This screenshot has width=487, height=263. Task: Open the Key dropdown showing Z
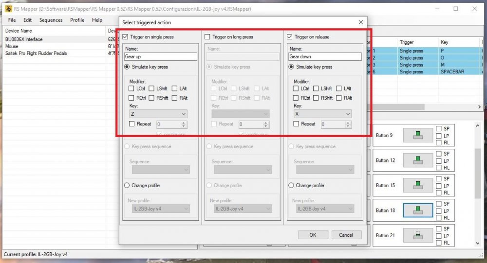point(158,114)
